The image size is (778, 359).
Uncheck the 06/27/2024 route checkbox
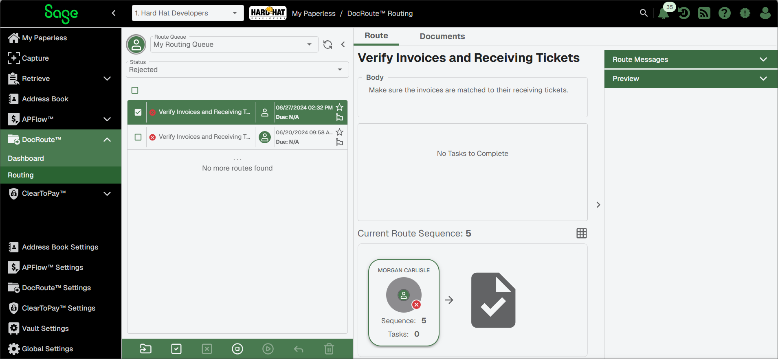tap(138, 112)
